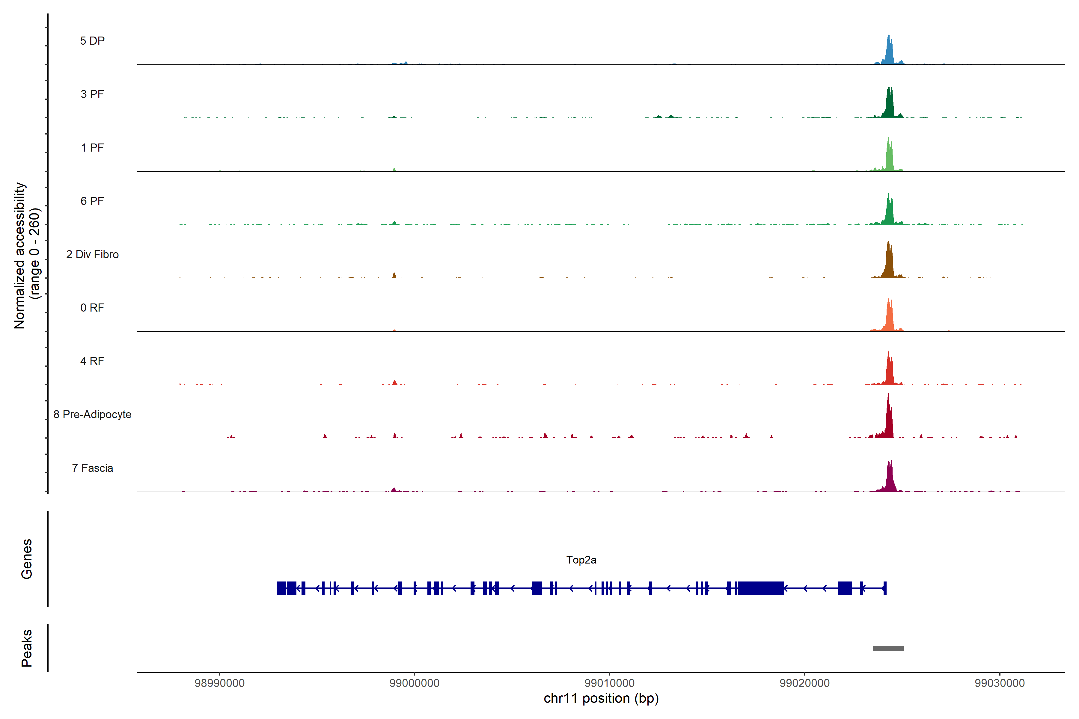The image size is (1079, 719).
Task: Click the 3 PF track label
Action: point(92,94)
